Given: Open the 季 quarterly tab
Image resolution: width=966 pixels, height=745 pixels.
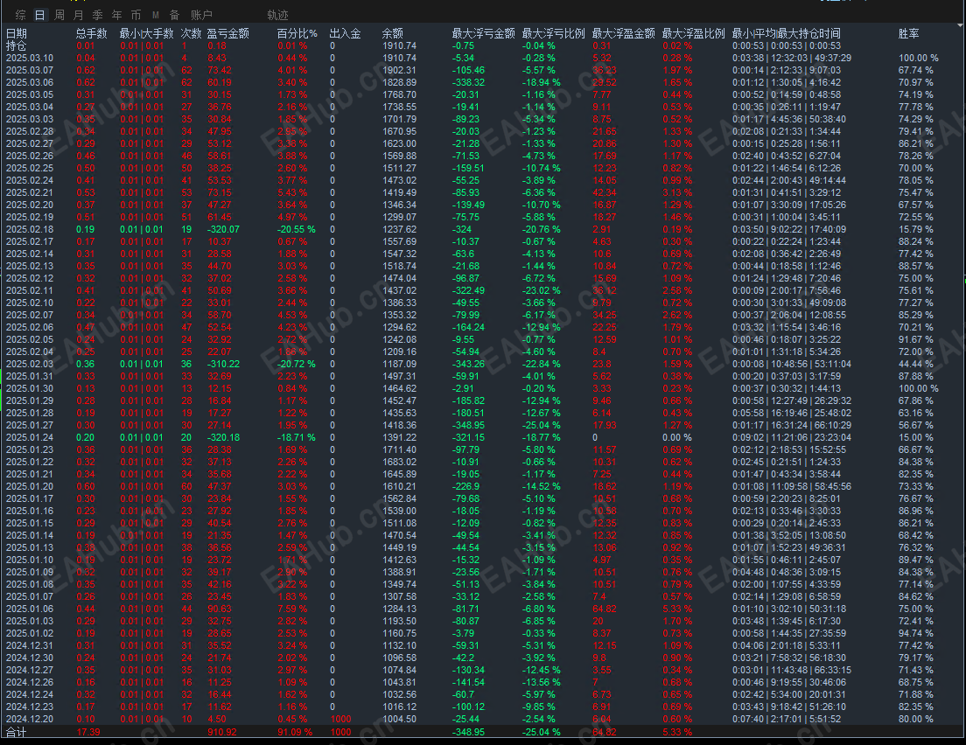Looking at the screenshot, I should coord(97,15).
